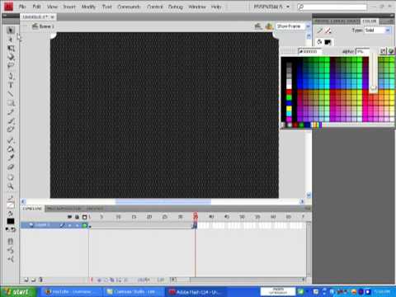Select the Free Transform tool

tap(11, 49)
